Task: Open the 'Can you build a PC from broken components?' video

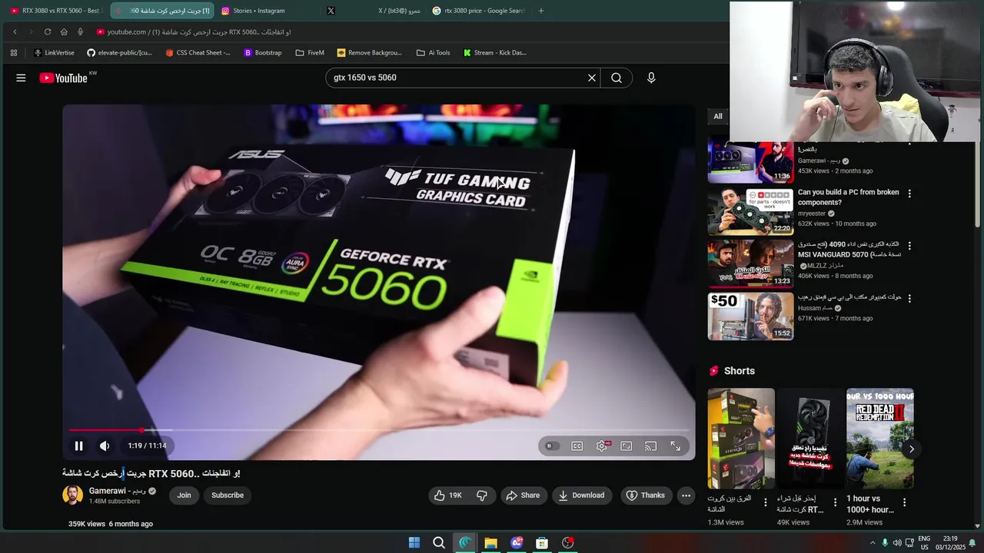Action: [x=848, y=197]
